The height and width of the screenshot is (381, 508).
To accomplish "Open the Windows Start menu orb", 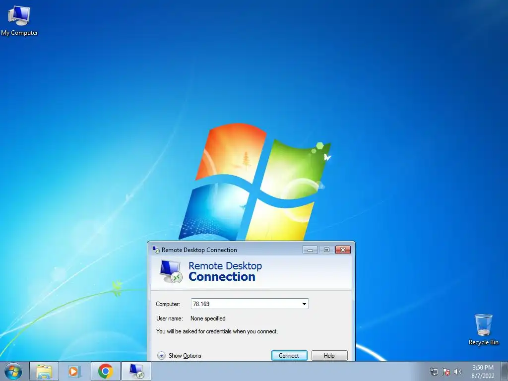I will pyautogui.click(x=13, y=371).
